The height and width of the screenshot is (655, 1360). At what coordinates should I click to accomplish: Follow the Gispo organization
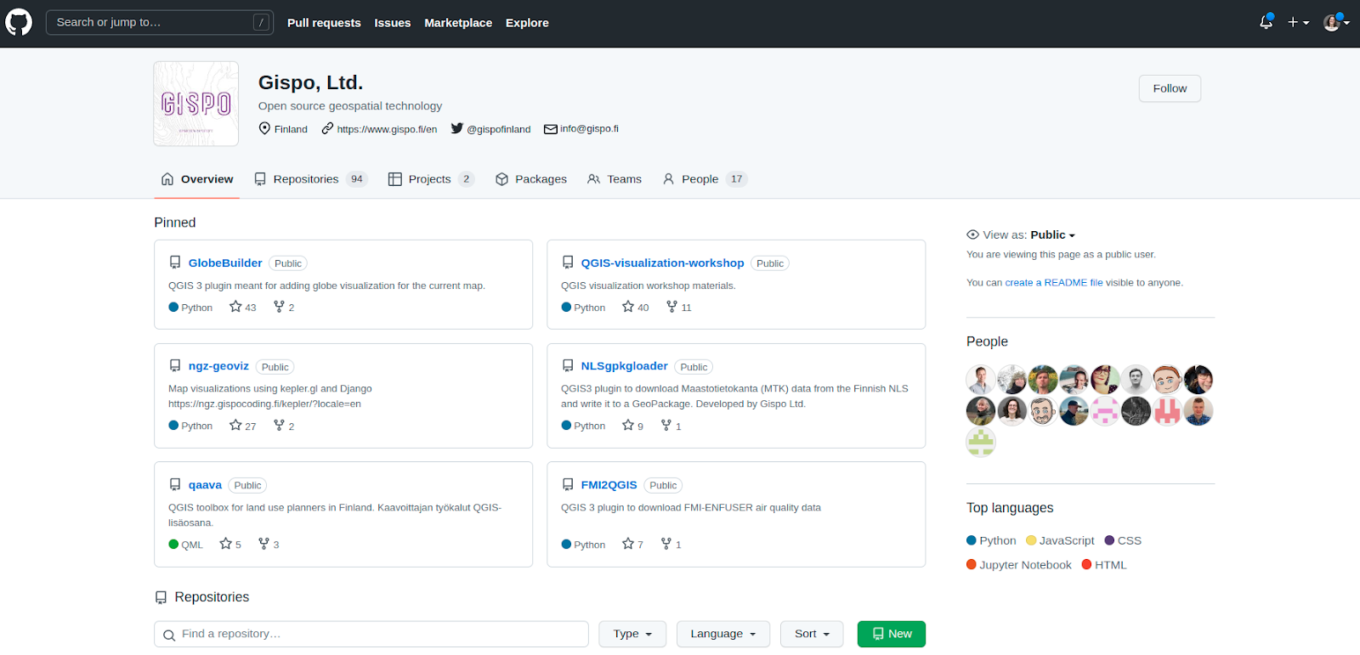(x=1169, y=88)
